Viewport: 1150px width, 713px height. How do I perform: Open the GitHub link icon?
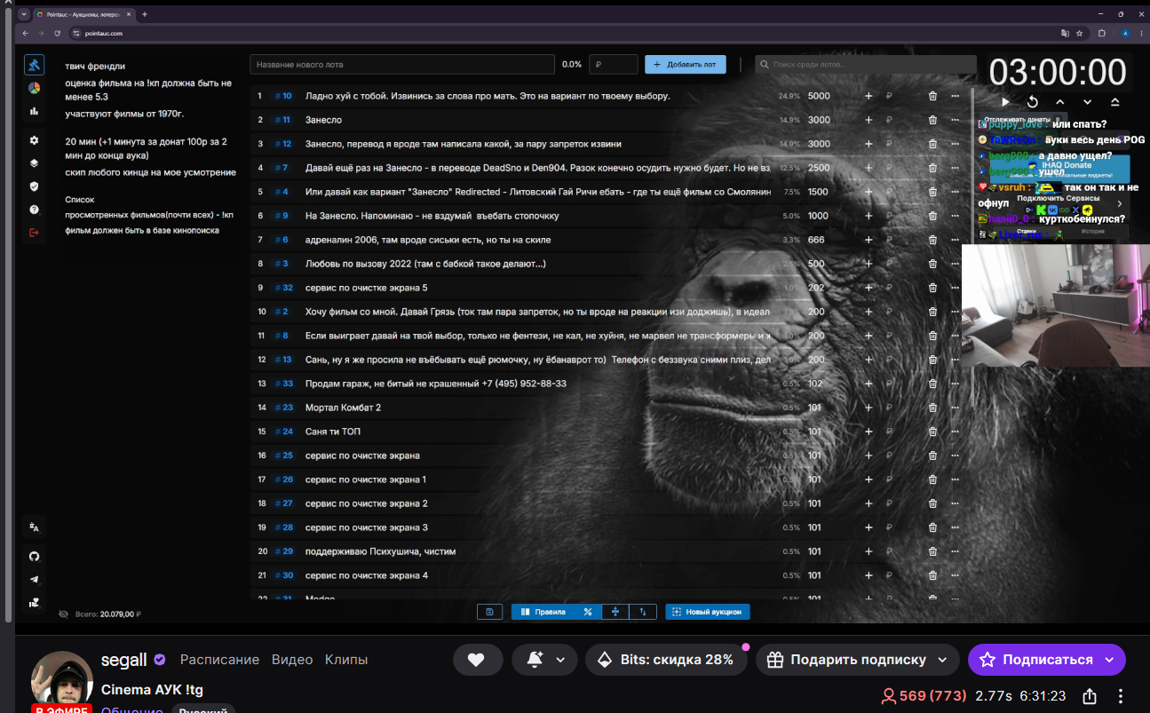point(34,556)
